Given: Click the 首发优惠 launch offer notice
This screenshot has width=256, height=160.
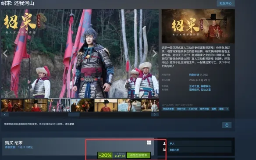Looking at the screenshot, I should (19, 147).
